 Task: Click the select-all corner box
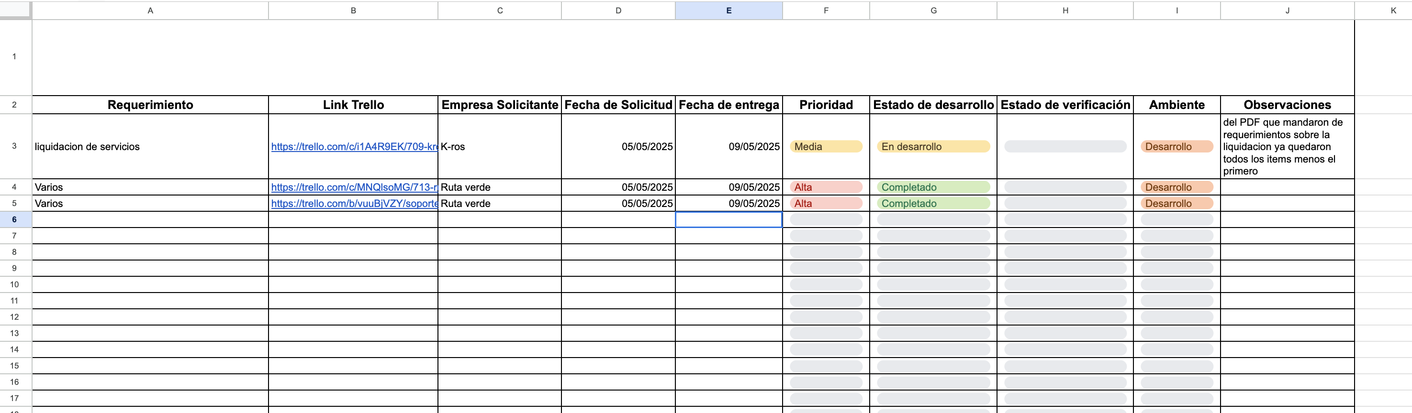tap(15, 11)
